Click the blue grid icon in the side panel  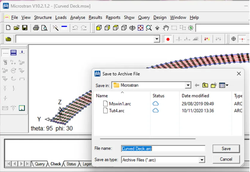pyautogui.click(x=13, y=52)
